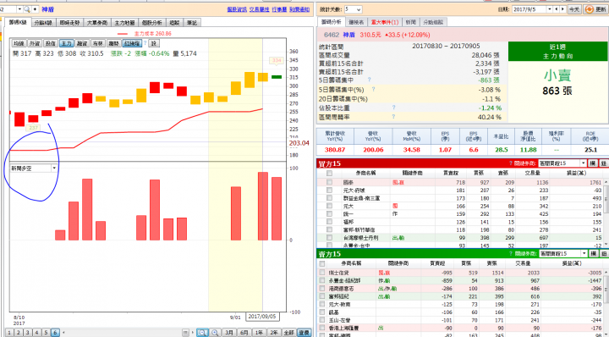This screenshot has height=337, width=609.
Task: Click the next date arrow
Action: [x=562, y=9]
